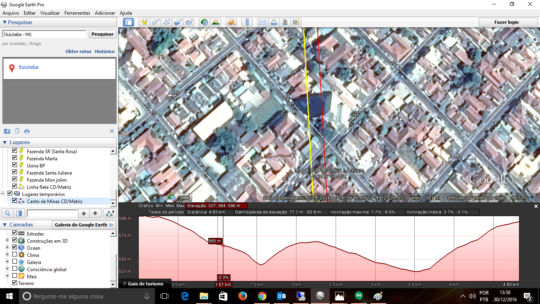Screen dimensions: 540x304
Task: Toggle the Canto de Minas CD/Matriz checkbox
Action: point(15,201)
